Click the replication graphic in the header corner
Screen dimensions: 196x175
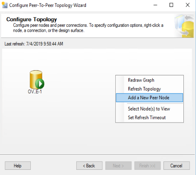tap(184, 26)
